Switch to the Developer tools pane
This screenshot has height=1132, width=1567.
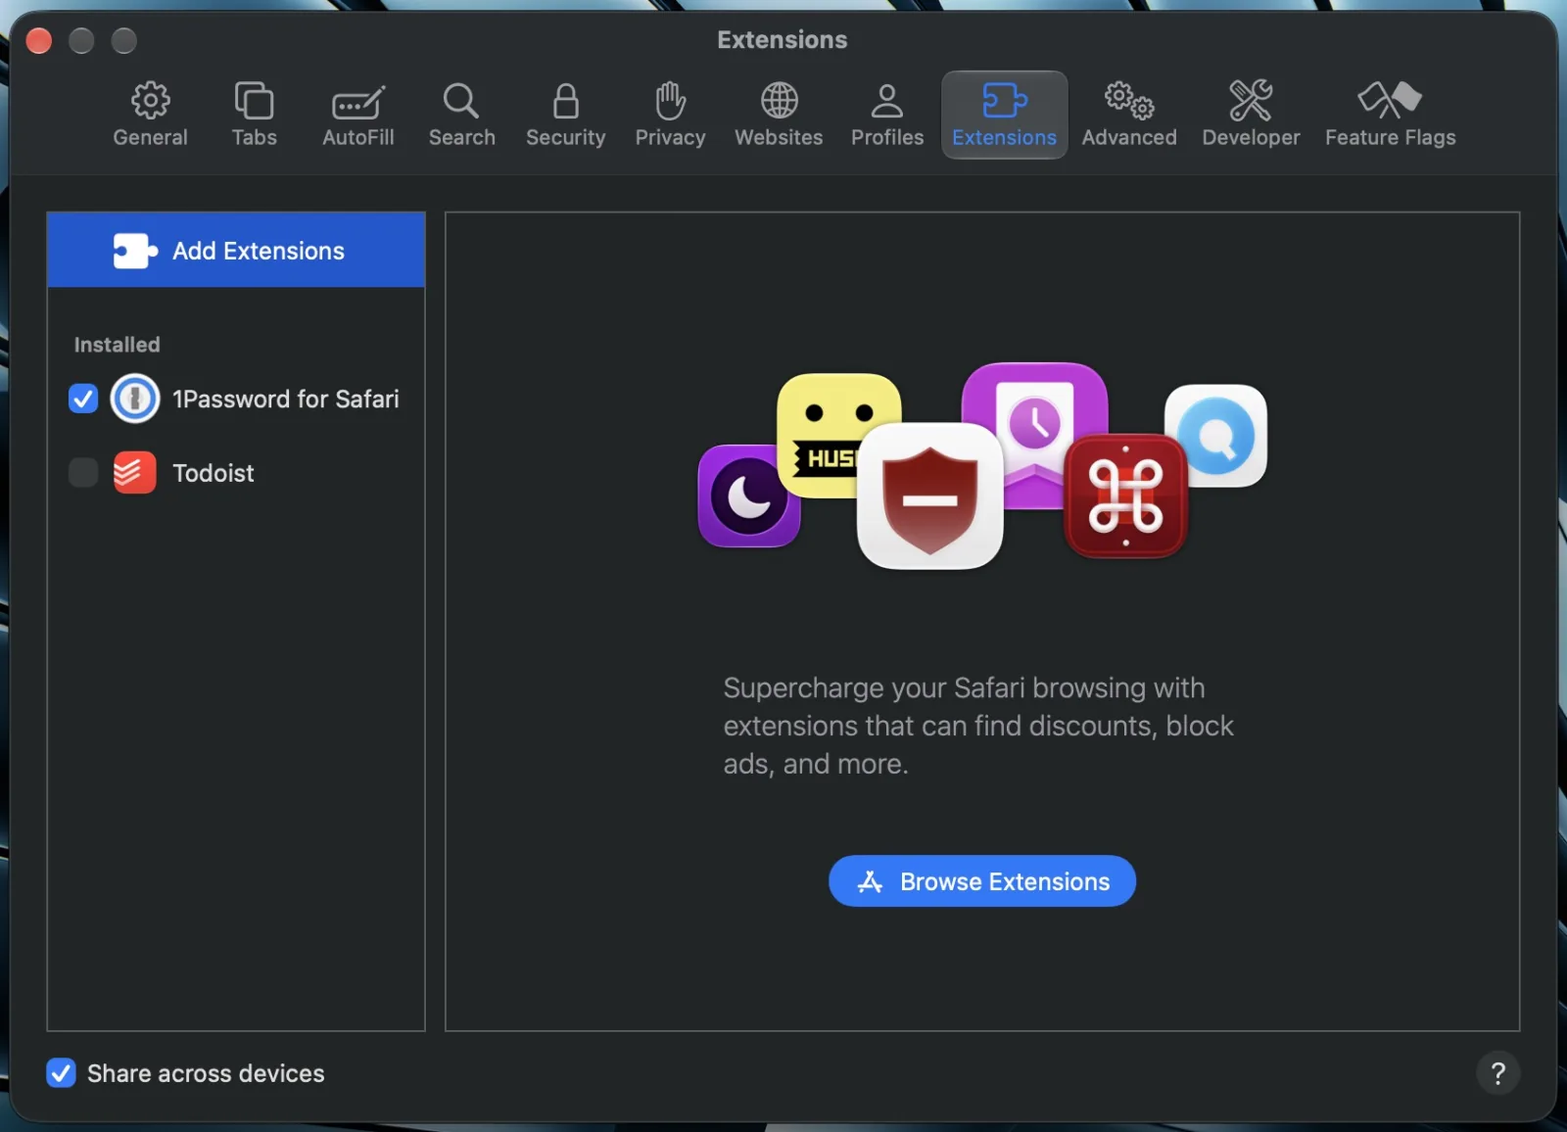pyautogui.click(x=1251, y=115)
